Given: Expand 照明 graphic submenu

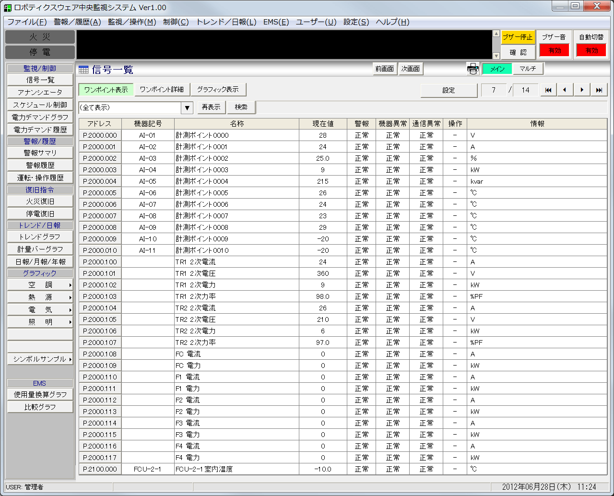Looking at the screenshot, I should point(40,322).
